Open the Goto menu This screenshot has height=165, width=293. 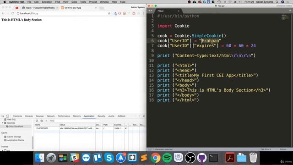[74, 2]
